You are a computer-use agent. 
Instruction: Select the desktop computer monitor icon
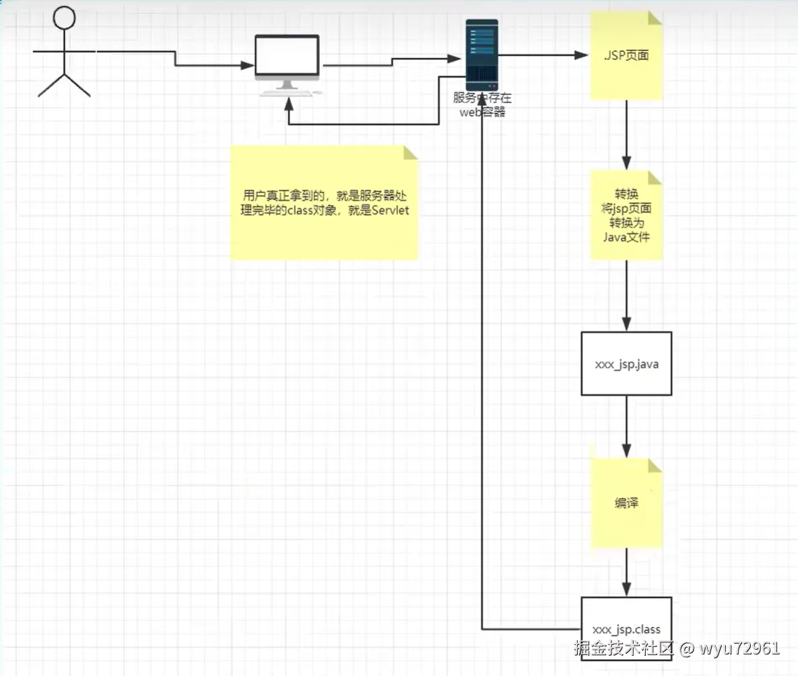tap(288, 65)
